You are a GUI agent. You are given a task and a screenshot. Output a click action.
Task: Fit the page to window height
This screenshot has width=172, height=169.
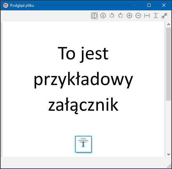coord(156,16)
